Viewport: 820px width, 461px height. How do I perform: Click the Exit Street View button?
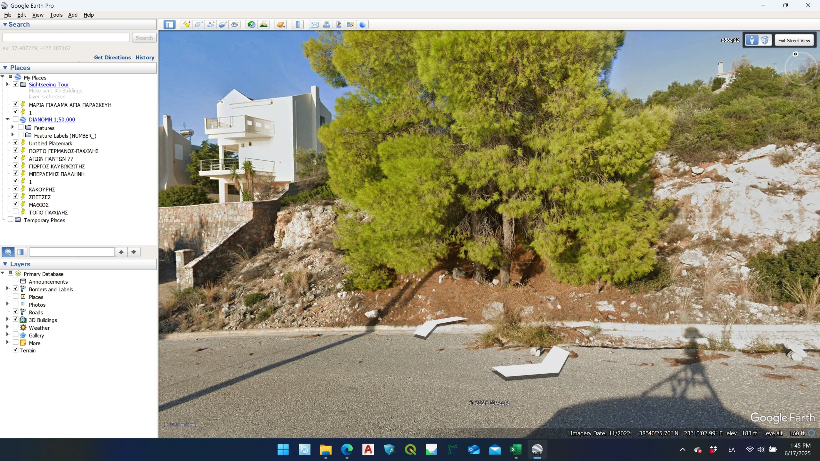(x=794, y=41)
